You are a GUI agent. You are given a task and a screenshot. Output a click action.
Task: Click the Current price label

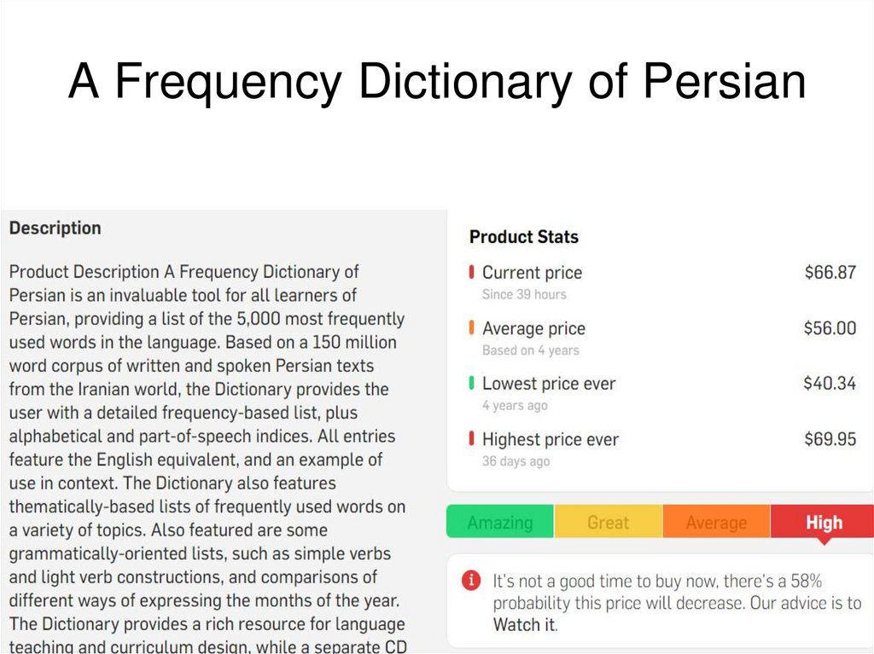pyautogui.click(x=532, y=273)
